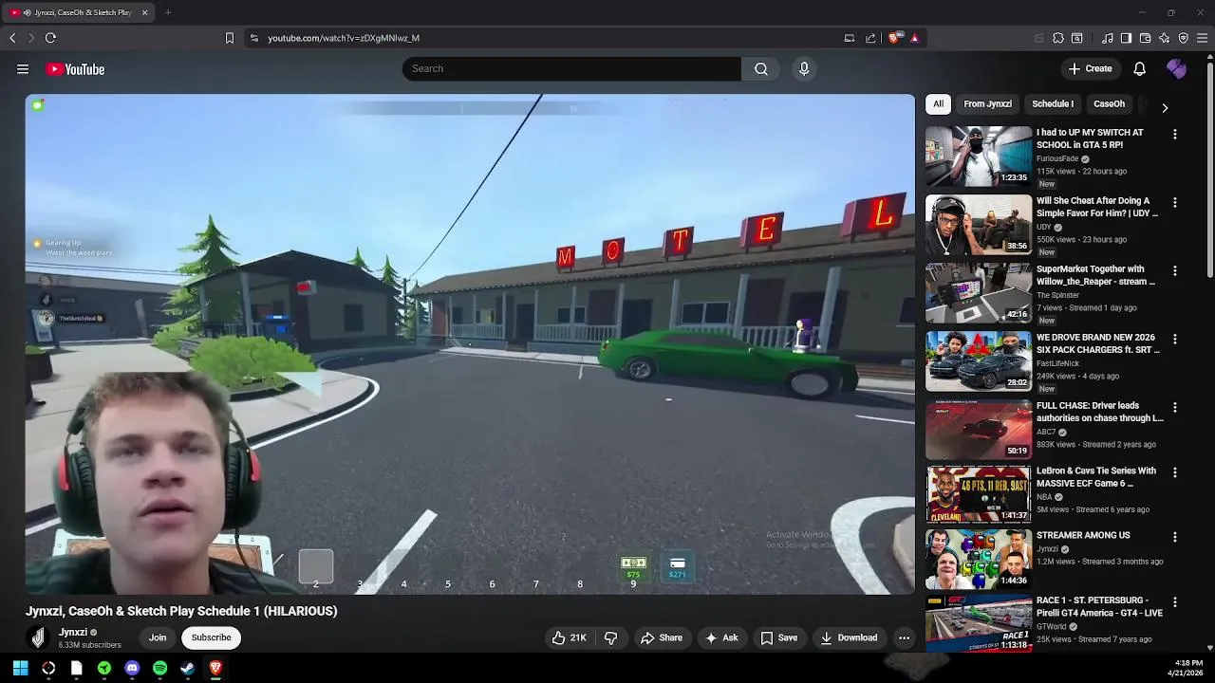Open the browser main menu
The height and width of the screenshot is (683, 1215).
click(1203, 38)
